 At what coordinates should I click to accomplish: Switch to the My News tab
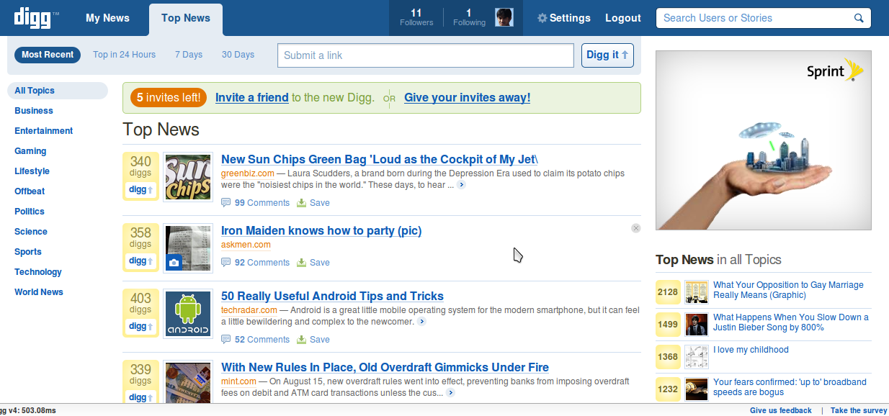tap(107, 18)
